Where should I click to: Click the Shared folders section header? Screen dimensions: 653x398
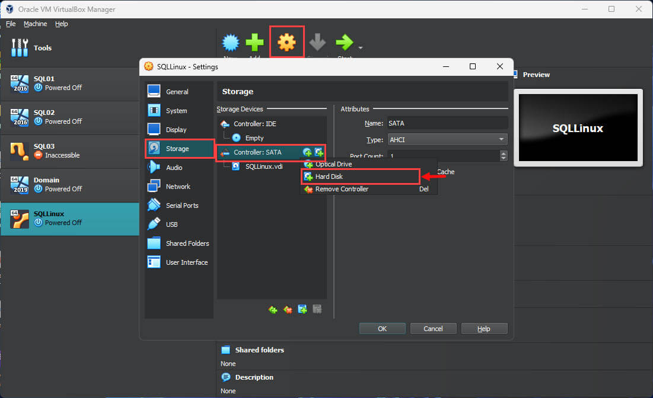(259, 350)
